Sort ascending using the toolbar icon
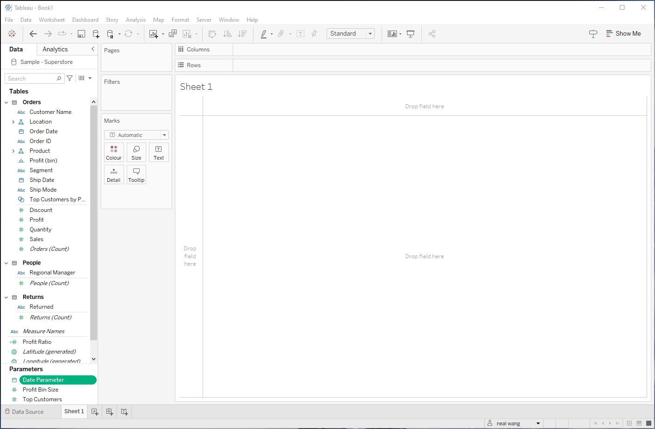The width and height of the screenshot is (655, 429). click(227, 34)
